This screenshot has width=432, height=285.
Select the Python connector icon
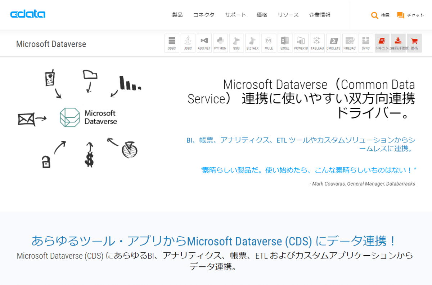point(220,43)
